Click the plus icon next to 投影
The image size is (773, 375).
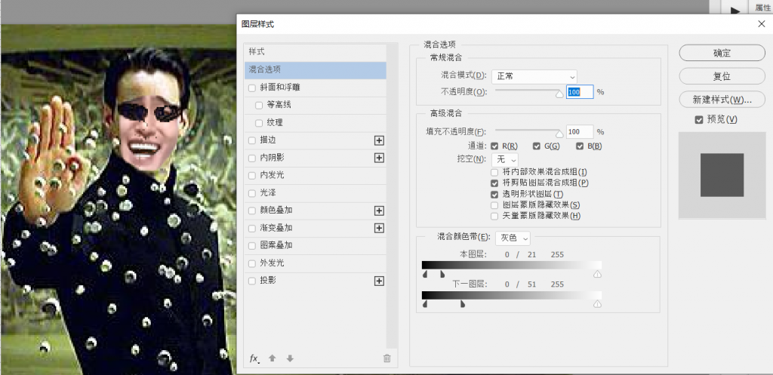pyautogui.click(x=379, y=281)
